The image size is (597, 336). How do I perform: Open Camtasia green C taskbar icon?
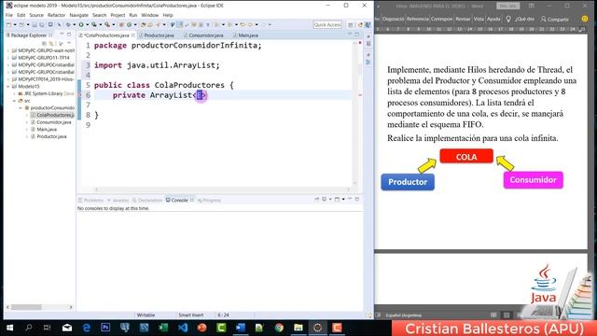[221, 328]
